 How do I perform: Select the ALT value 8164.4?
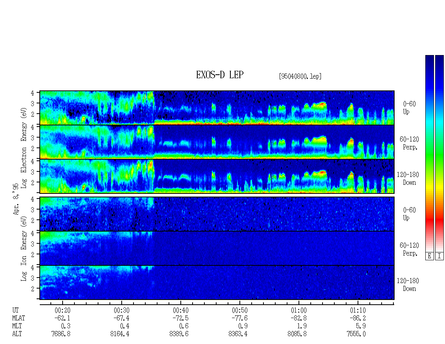[x=120, y=334]
